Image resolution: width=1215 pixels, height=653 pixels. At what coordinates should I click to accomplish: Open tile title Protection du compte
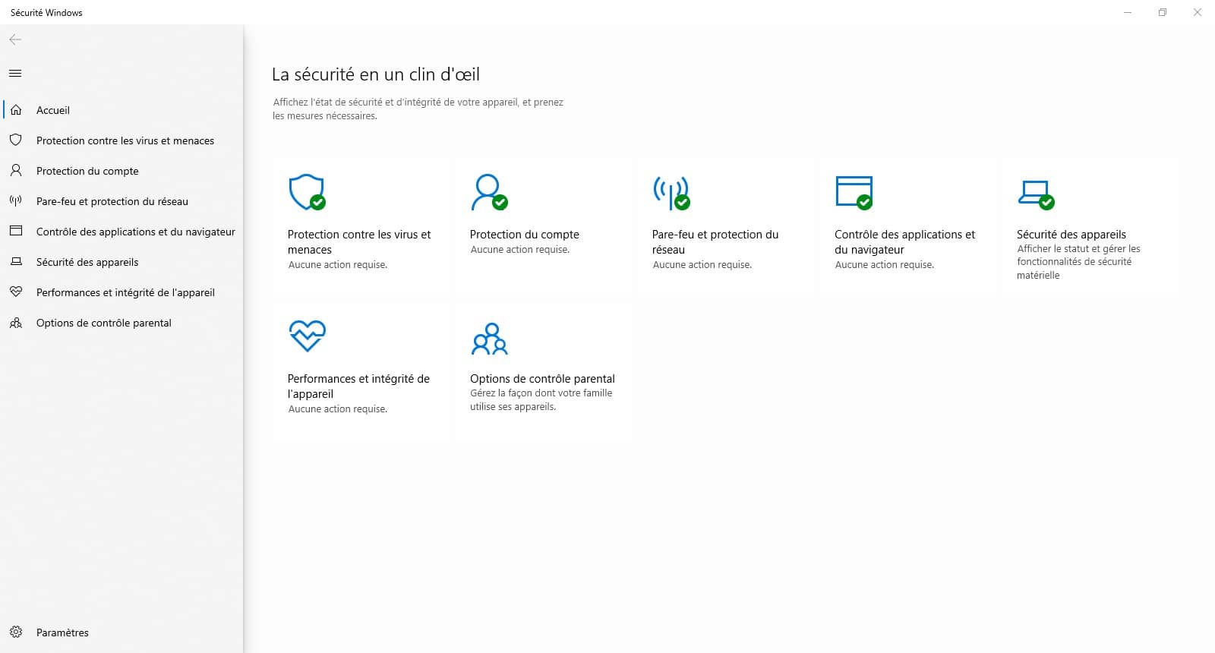(x=524, y=235)
